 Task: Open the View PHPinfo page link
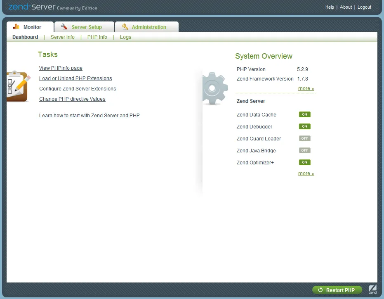click(x=61, y=68)
